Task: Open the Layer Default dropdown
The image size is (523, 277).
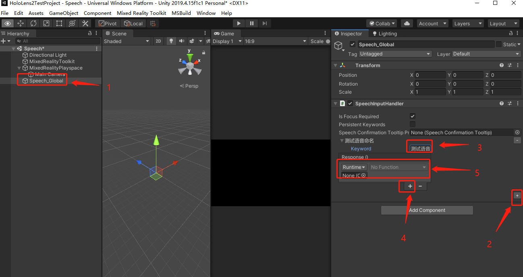Action: coord(486,54)
